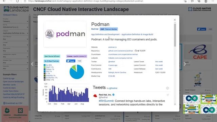Go to the previous card with left arrow
This screenshot has width=217, height=122.
[x=32, y=64]
